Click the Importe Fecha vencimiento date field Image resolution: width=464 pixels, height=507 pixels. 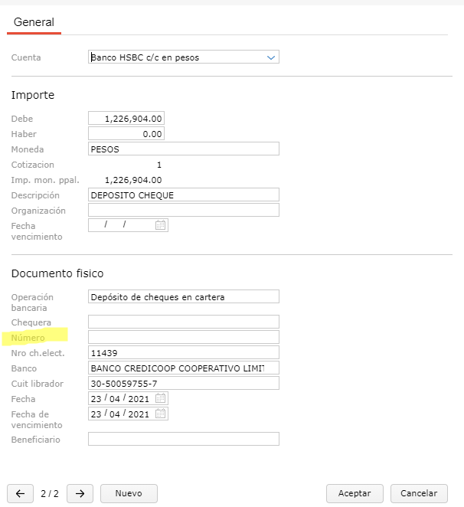128,225
